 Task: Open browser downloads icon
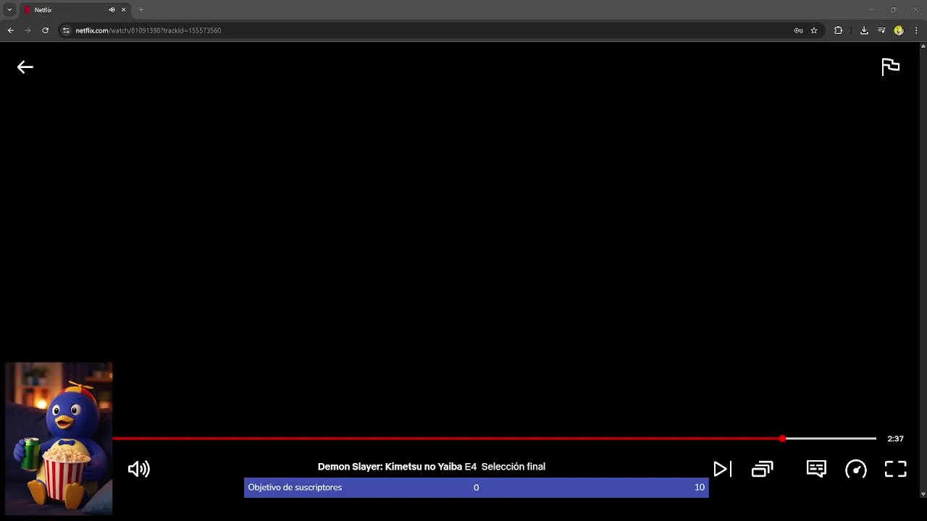864,30
